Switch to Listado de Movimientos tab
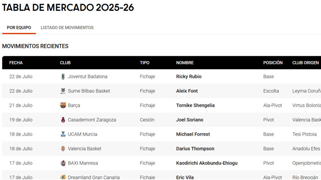This screenshot has width=321, height=180. 67,28
